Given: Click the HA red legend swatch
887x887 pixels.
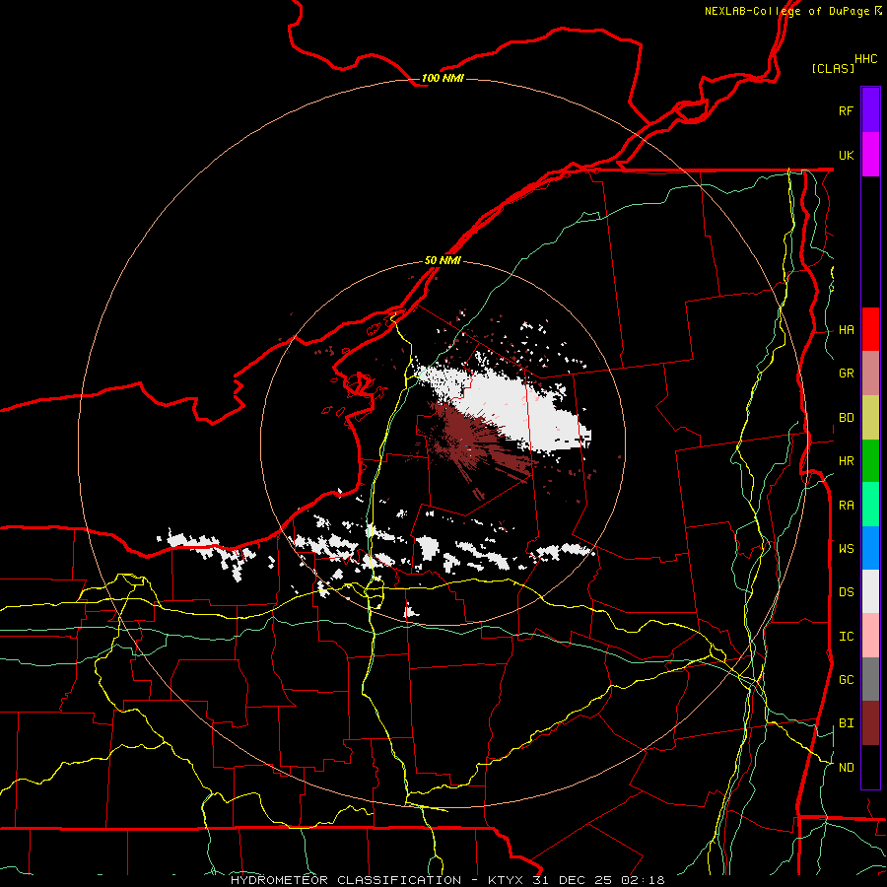Looking at the screenshot, I should (870, 329).
